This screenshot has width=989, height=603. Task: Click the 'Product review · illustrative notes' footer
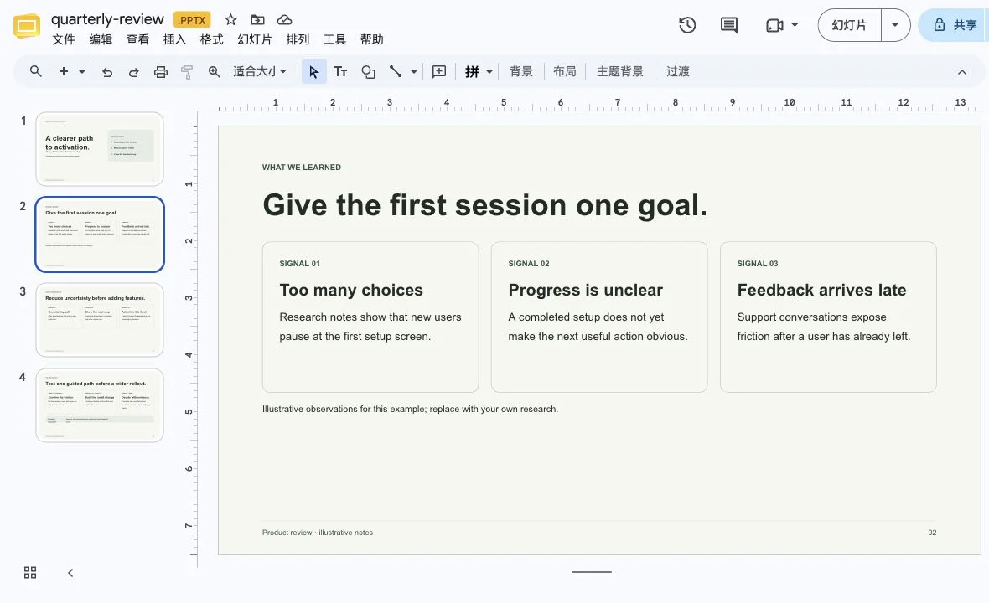point(318,533)
